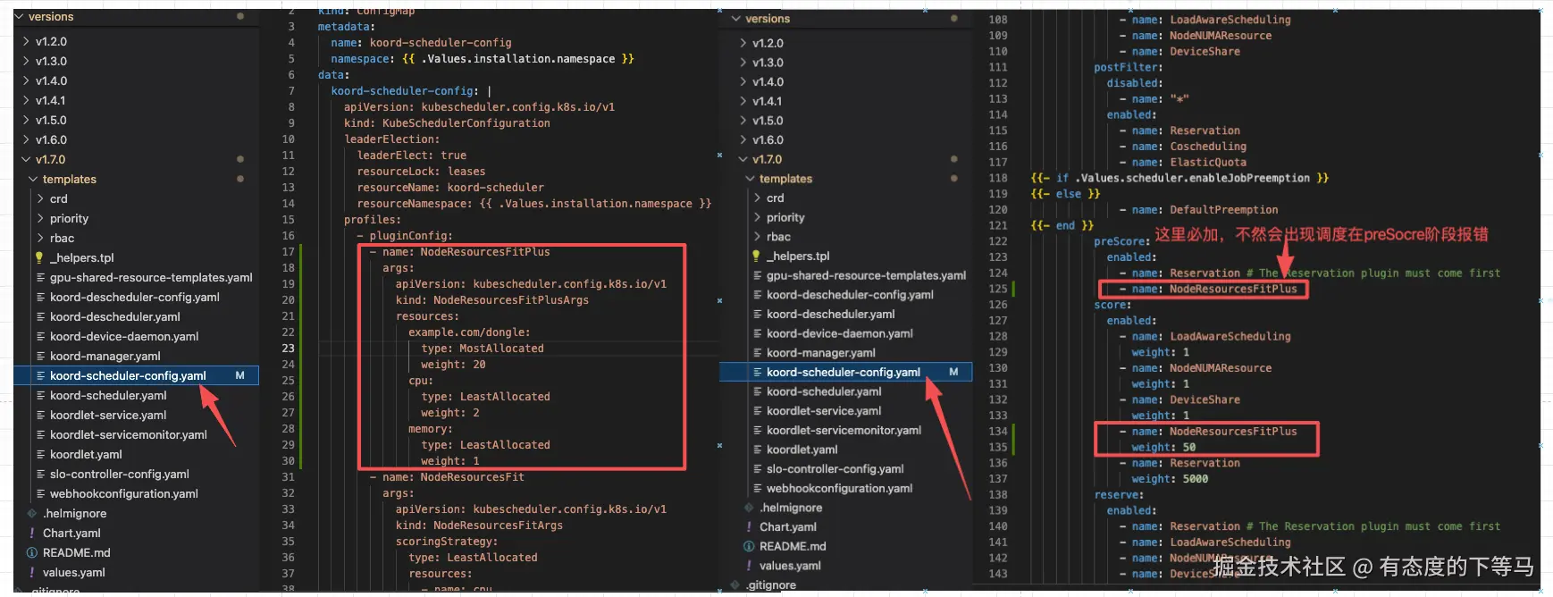This screenshot has height=597, width=1553.
Task: Click line number 134 in right editor gutter
Action: point(998,431)
